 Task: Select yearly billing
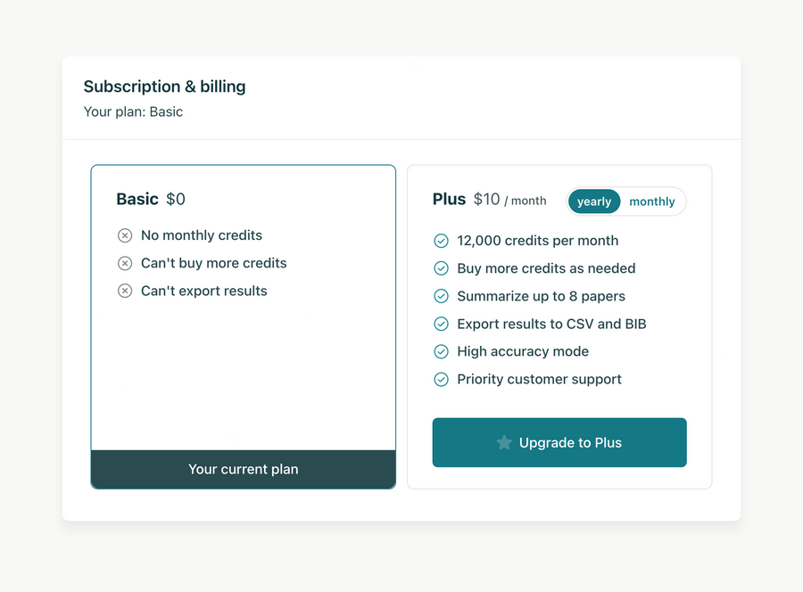click(594, 201)
